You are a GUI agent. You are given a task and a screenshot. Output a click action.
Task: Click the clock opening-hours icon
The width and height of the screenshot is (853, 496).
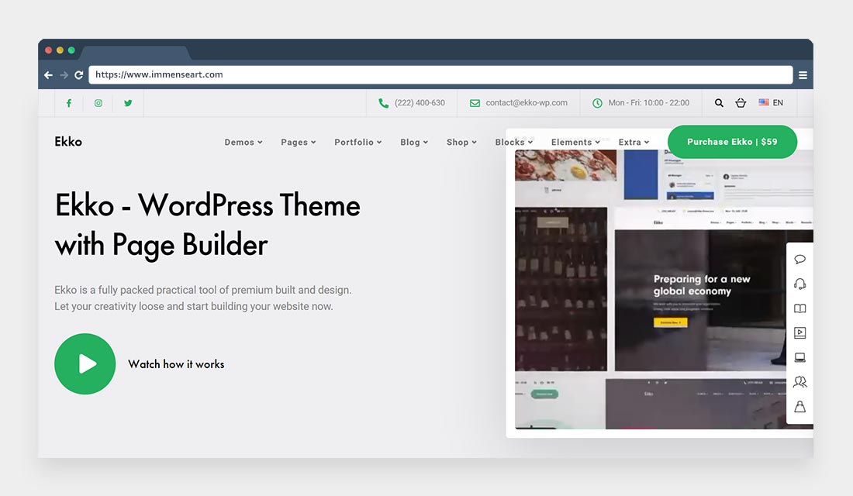pos(597,103)
